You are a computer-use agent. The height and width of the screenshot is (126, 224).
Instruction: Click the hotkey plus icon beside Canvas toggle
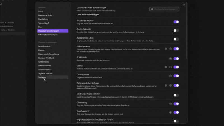(171, 67)
